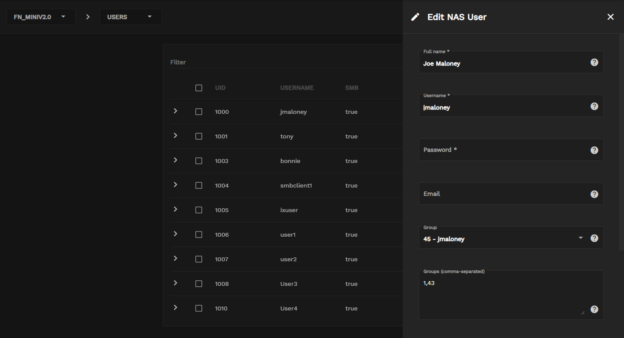Open the FN_MINIV2.0 system dropdown

tap(41, 17)
